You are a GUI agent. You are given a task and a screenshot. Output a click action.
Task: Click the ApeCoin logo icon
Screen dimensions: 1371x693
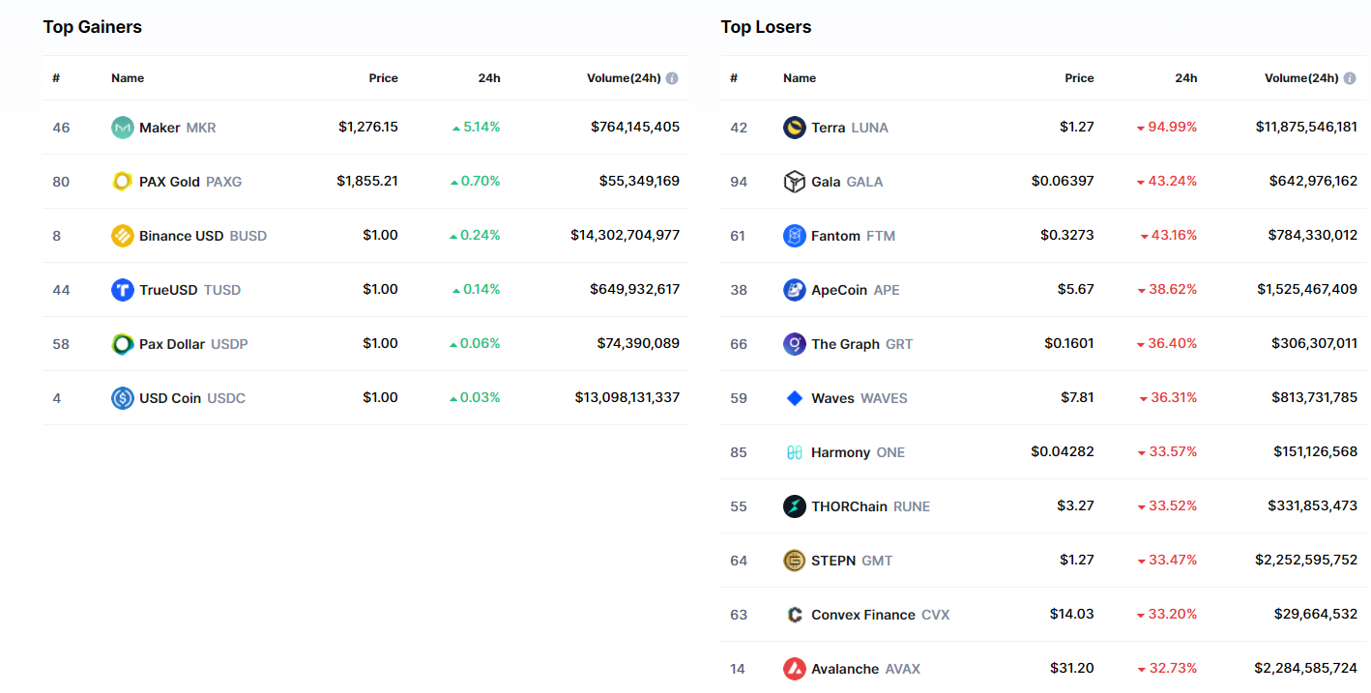tap(794, 290)
